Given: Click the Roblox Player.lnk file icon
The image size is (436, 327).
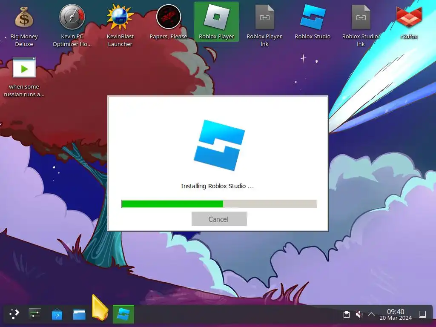Looking at the screenshot, I should (264, 25).
